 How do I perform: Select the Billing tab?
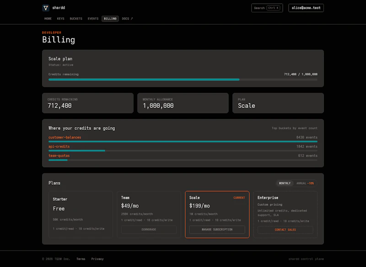[x=110, y=19]
